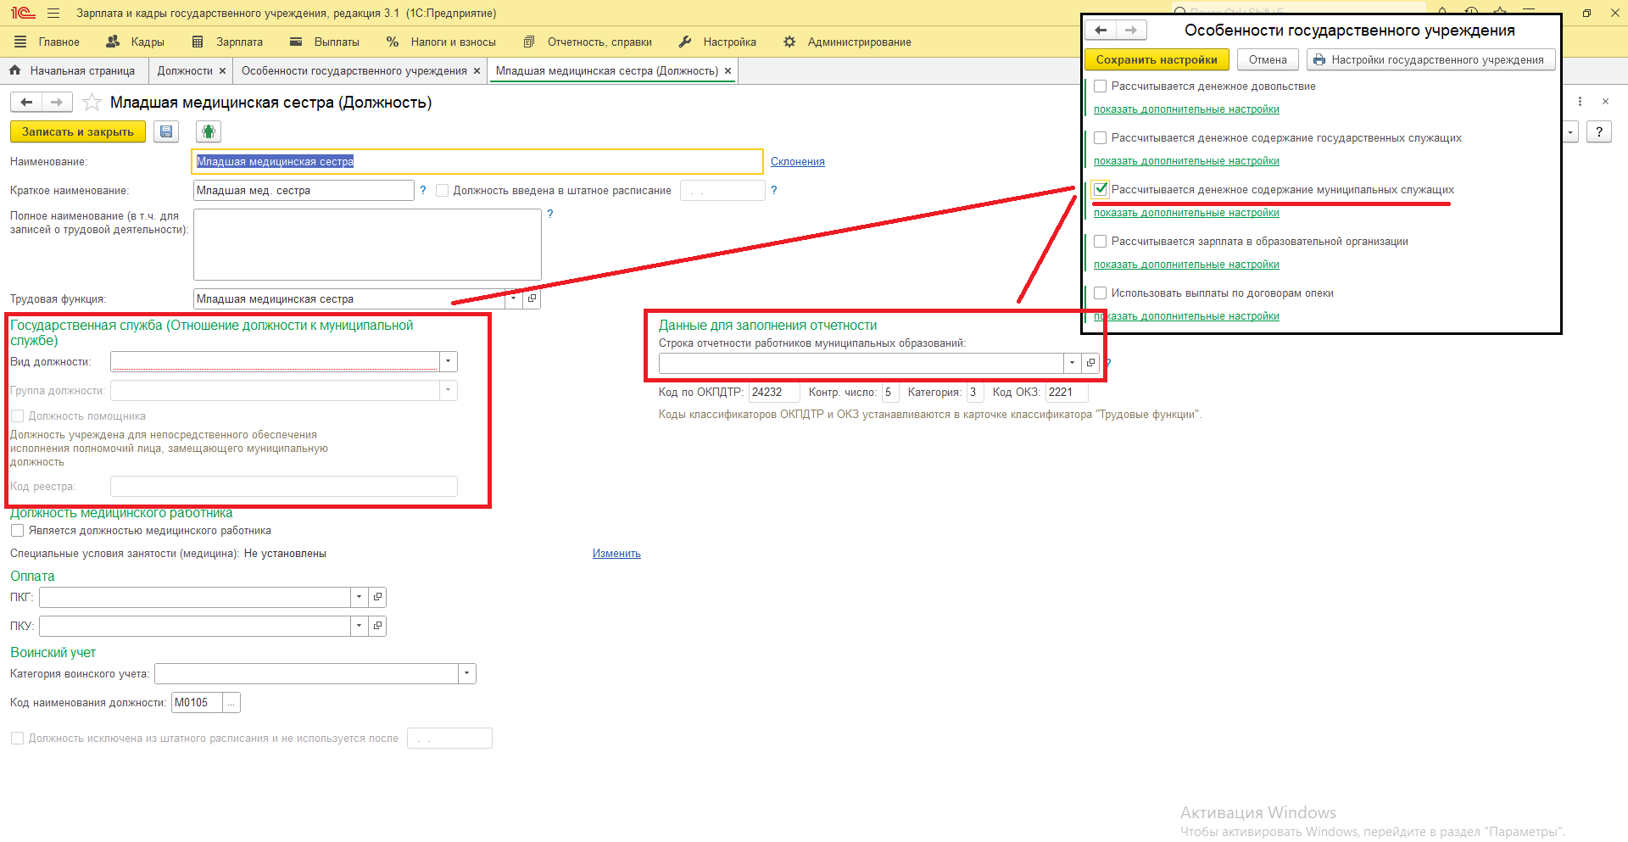The image size is (1628, 842).
Task: Open the Администрирование menu section
Action: [847, 42]
